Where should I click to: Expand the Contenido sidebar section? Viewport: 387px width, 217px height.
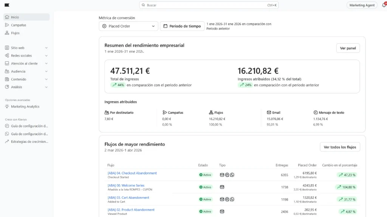pos(46,79)
